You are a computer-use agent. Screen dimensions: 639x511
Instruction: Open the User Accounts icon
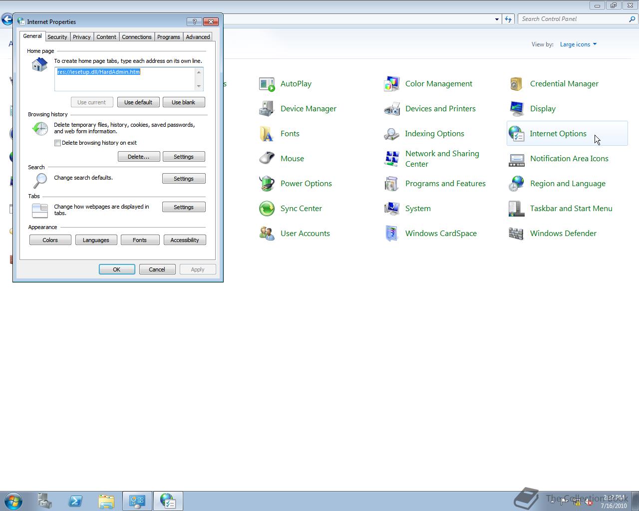pyautogui.click(x=267, y=234)
